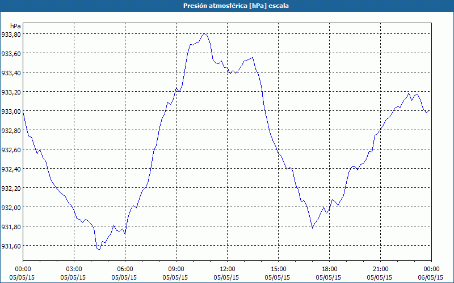Image resolution: width=454 pixels, height=283 pixels.
Task: Pick the 931,80 axis label
Action: [11, 227]
